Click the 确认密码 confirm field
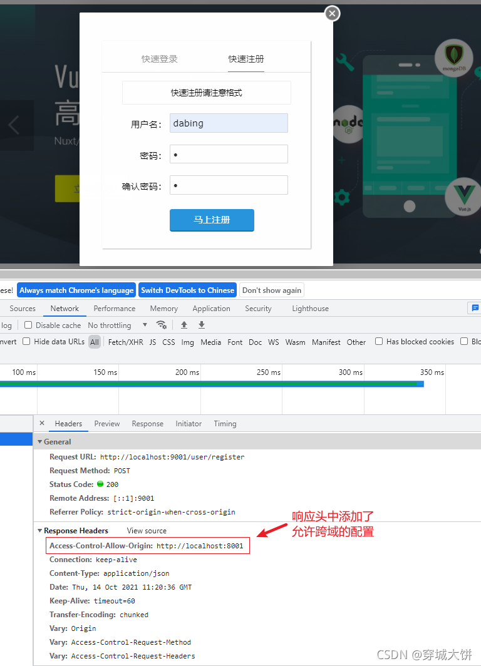481x666 pixels. (x=229, y=185)
